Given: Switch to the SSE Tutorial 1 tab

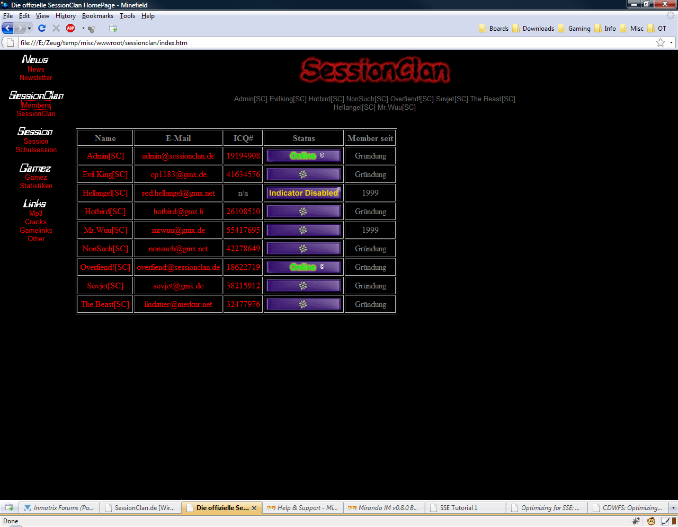Looking at the screenshot, I should click(x=459, y=508).
